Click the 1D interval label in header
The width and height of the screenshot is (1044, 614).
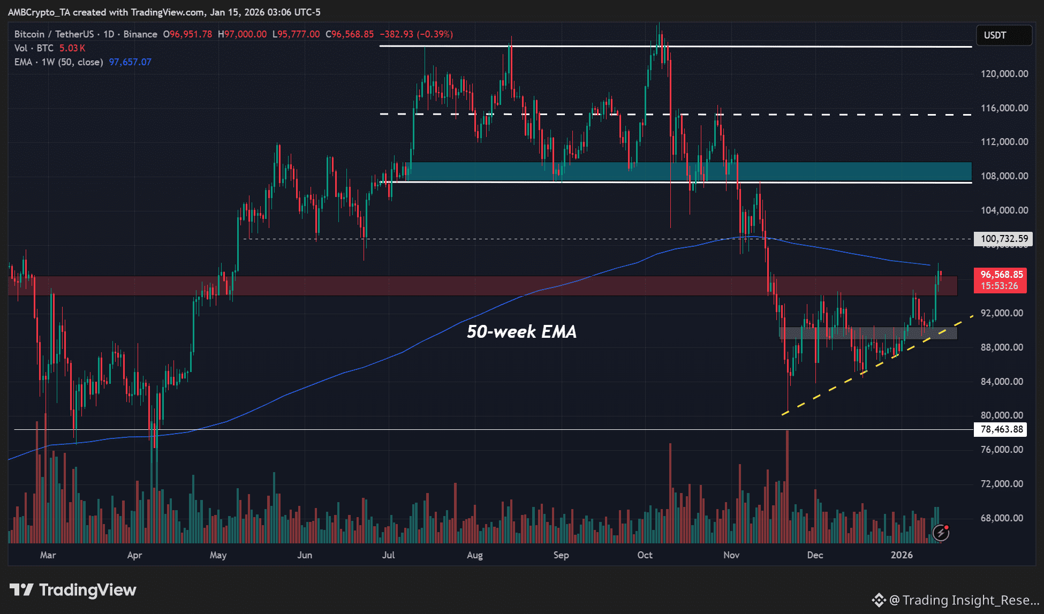coord(109,34)
